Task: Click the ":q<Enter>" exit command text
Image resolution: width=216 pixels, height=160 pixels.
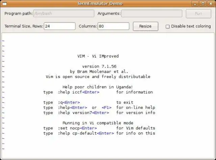Action: point(69,103)
